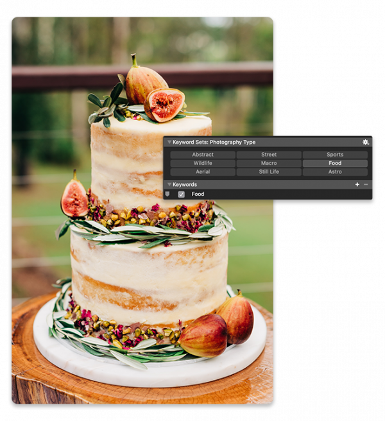This screenshot has width=385, height=421.
Task: Toggle the highlighted Food keyword button
Action: (x=335, y=164)
